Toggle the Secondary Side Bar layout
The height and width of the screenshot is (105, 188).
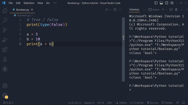coord(167,3)
